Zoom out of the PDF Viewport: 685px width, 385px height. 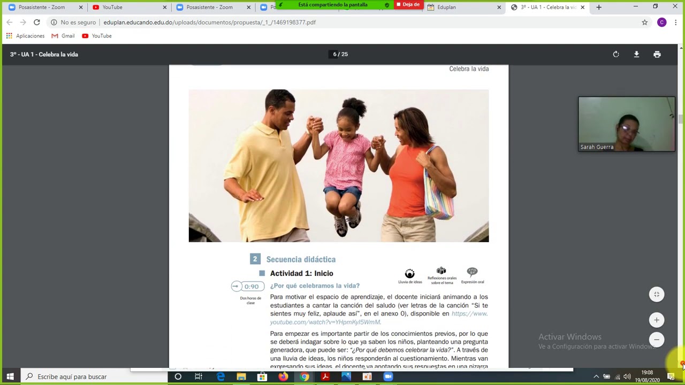[x=657, y=340]
